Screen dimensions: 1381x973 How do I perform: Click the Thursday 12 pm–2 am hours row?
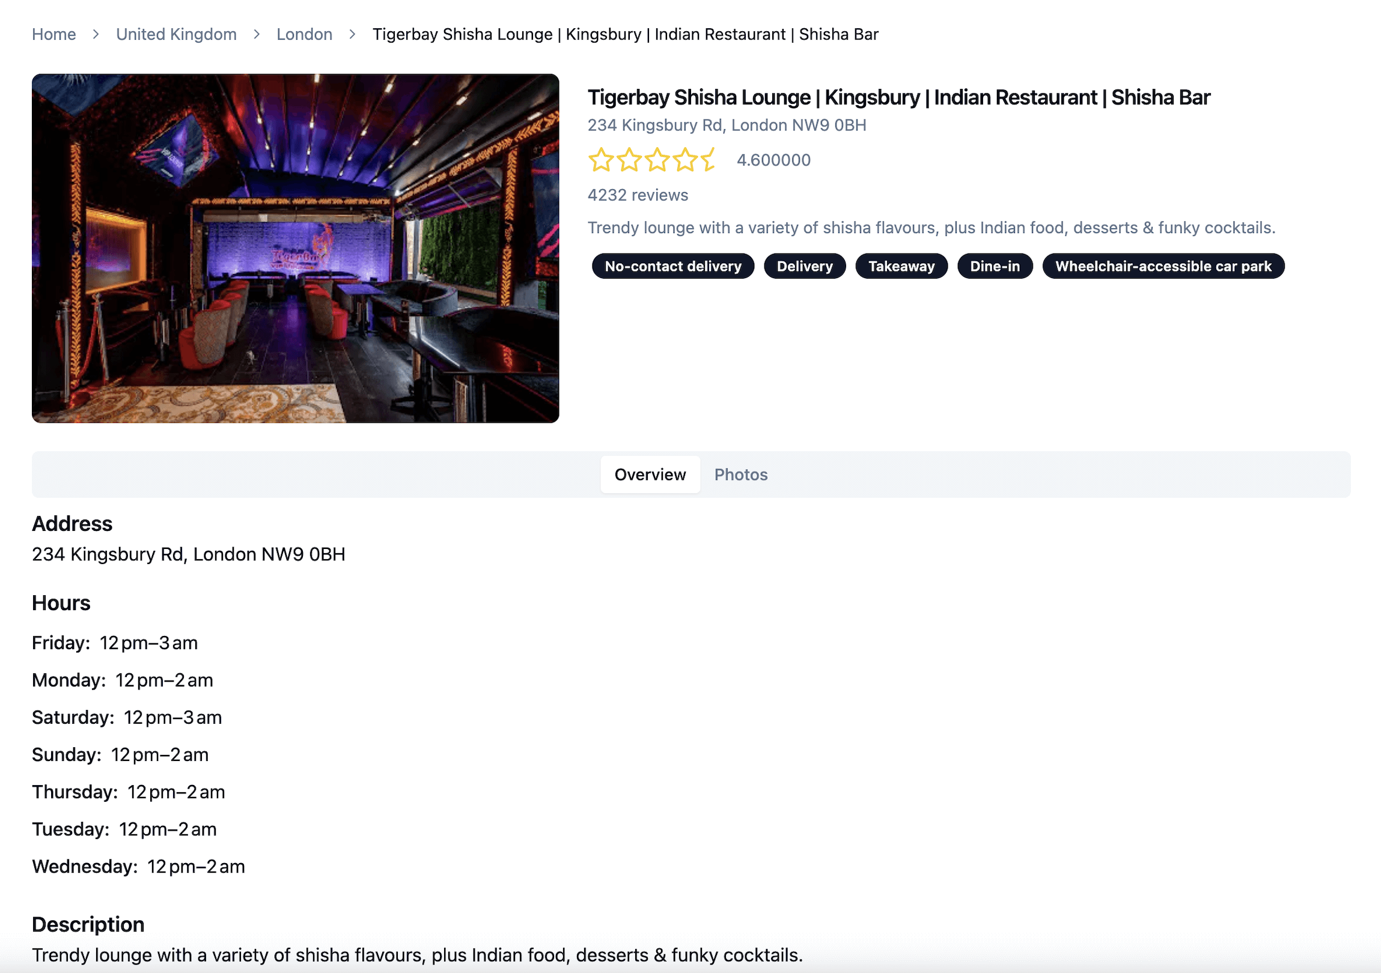pyautogui.click(x=128, y=792)
